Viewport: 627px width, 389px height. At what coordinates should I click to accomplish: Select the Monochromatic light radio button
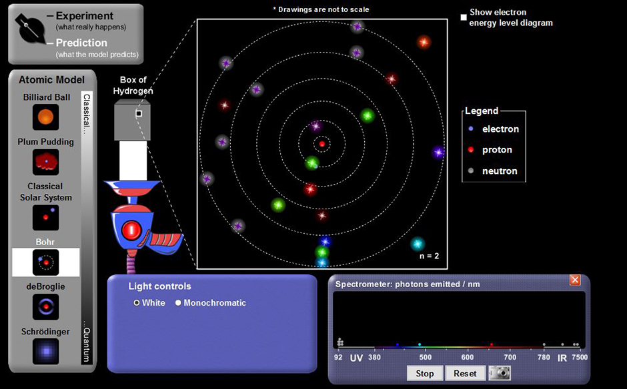coord(178,302)
